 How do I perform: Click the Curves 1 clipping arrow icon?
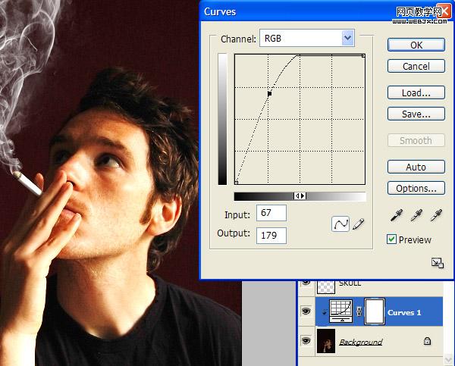click(x=324, y=312)
